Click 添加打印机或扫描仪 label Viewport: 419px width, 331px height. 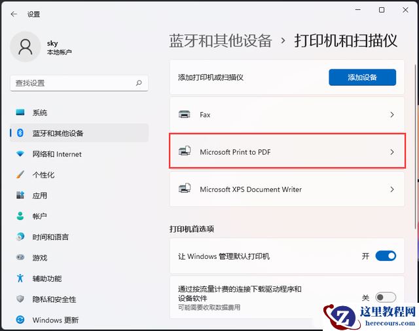click(x=211, y=77)
